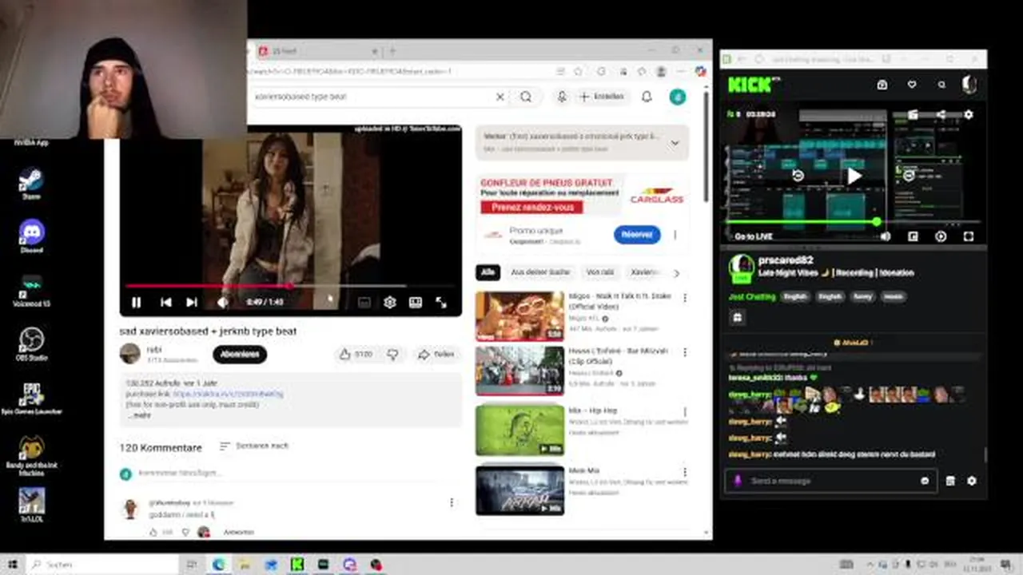Start YouTube voice search with microphone
Screen dimensions: 1023x575
[562, 97]
